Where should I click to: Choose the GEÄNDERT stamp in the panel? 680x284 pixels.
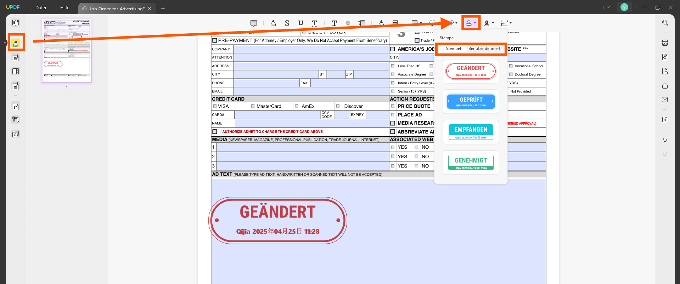tap(471, 71)
